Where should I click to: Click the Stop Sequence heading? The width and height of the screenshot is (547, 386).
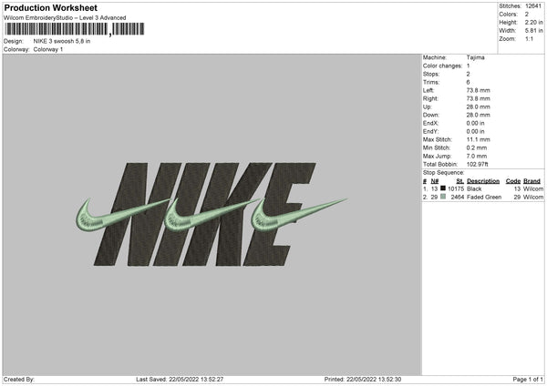point(443,173)
